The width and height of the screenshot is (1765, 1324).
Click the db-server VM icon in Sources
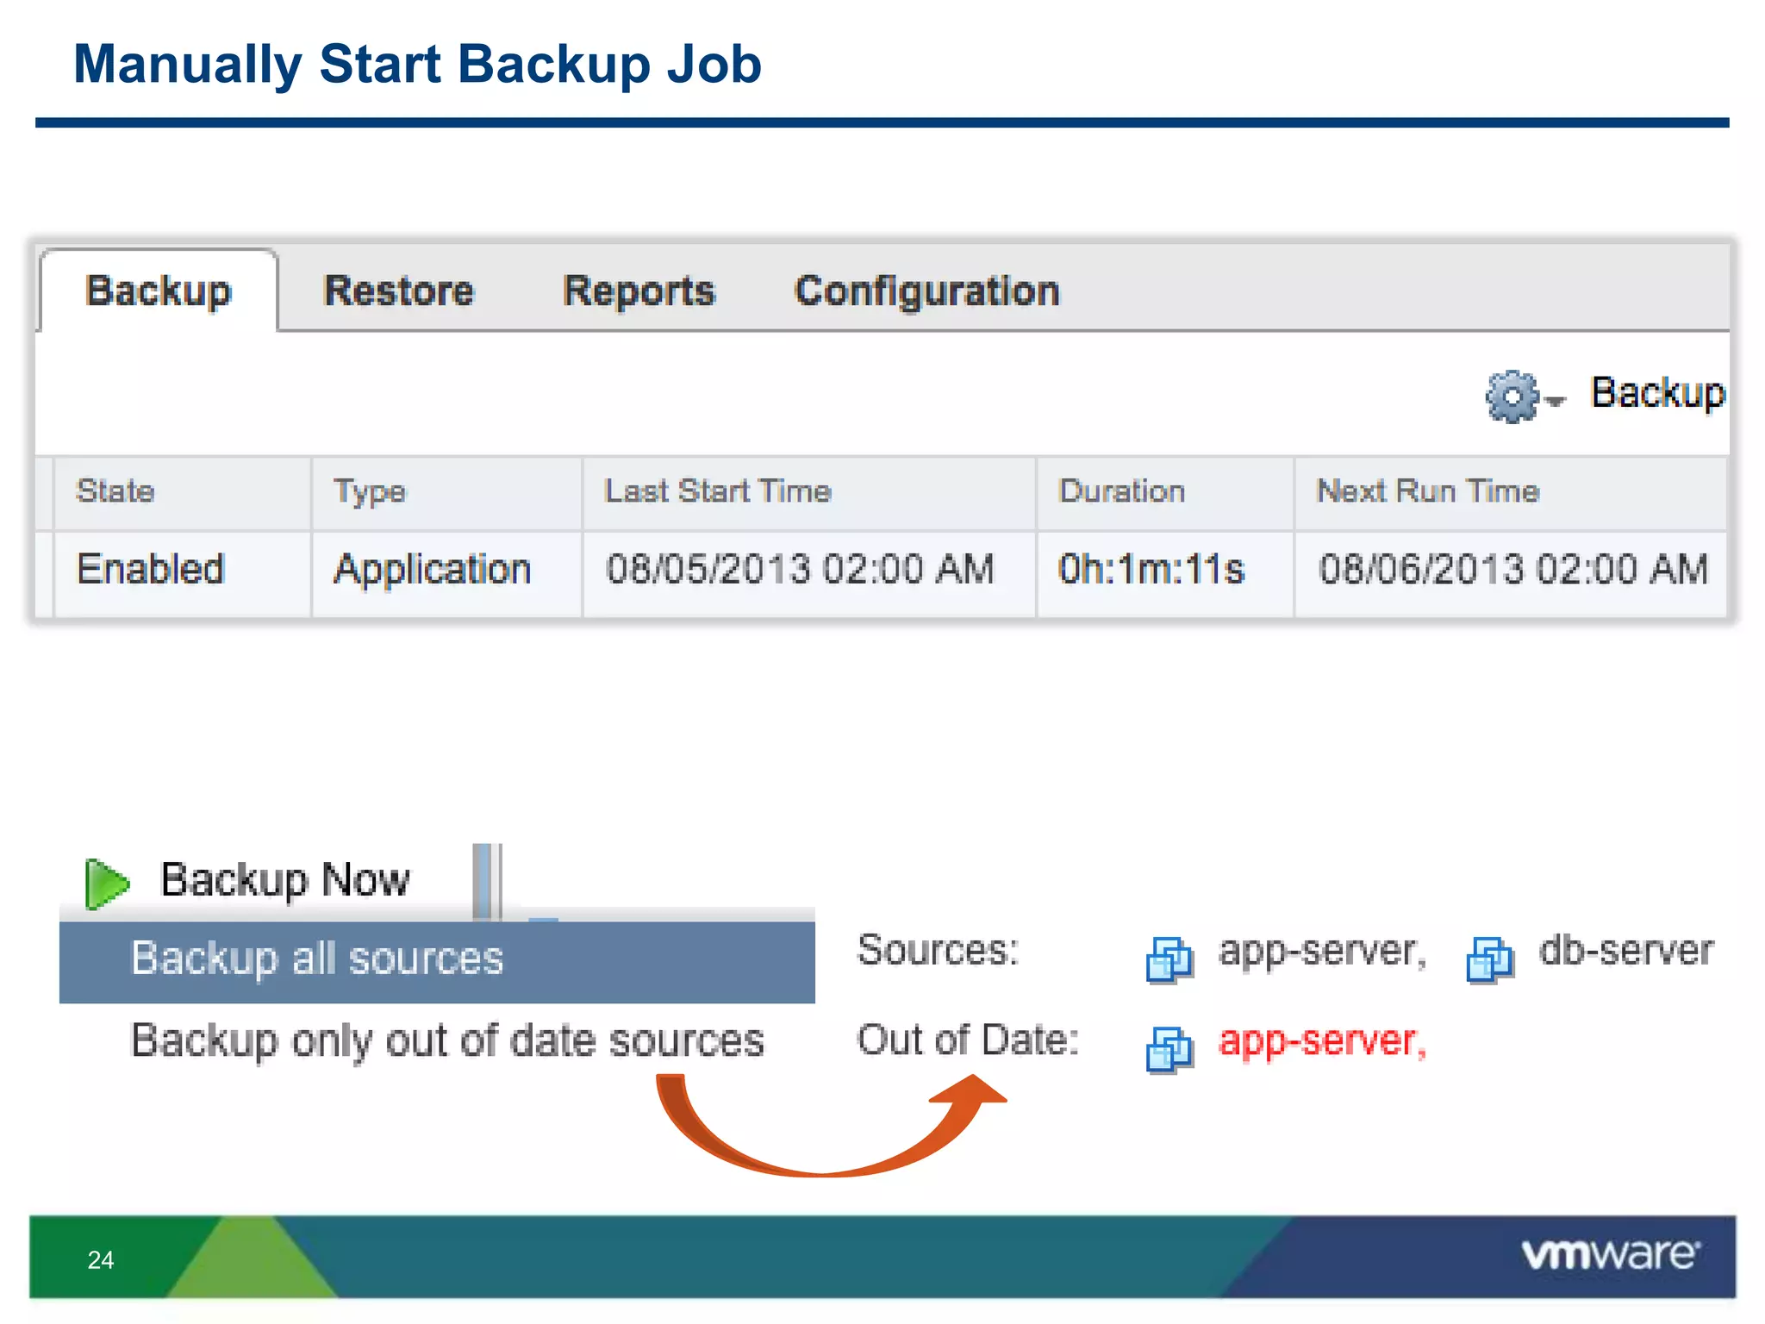1490,959
